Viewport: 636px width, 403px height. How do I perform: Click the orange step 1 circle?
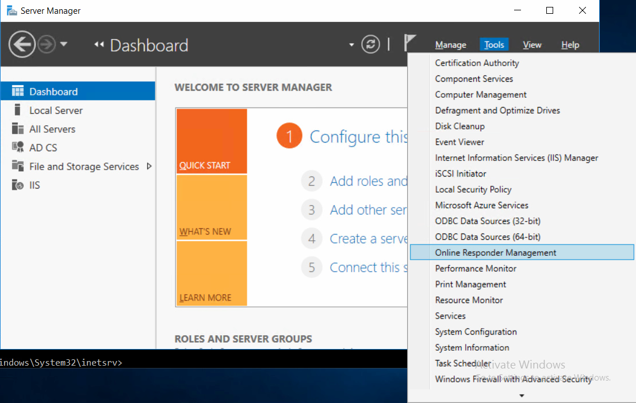click(289, 136)
